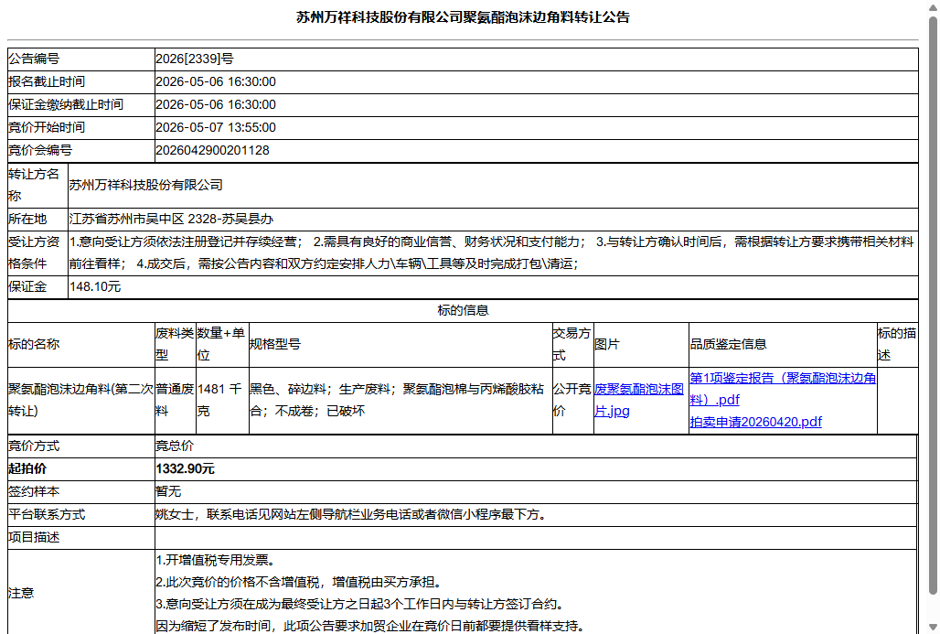Click note line 3.意向受让方须在成为最终受让方
Screen dimensions: 940x634
pyautogui.click(x=359, y=604)
